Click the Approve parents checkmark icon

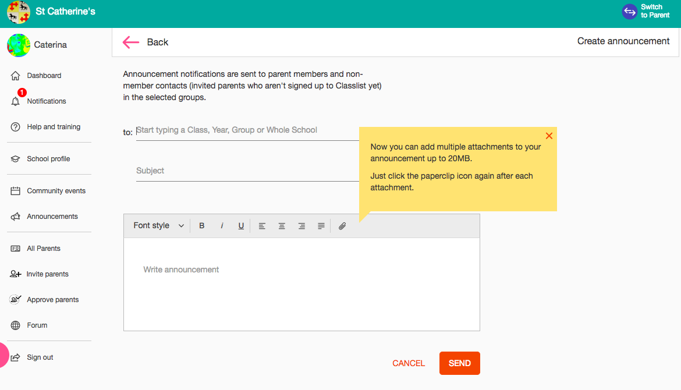(15, 299)
